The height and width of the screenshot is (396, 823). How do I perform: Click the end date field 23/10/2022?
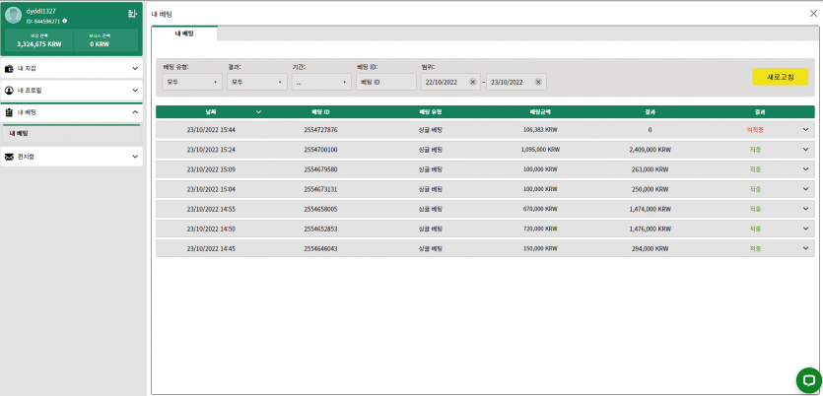(x=515, y=82)
